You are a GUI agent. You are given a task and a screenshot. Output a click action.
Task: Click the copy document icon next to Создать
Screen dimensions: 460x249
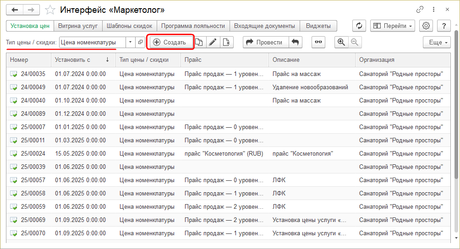pyautogui.click(x=199, y=42)
